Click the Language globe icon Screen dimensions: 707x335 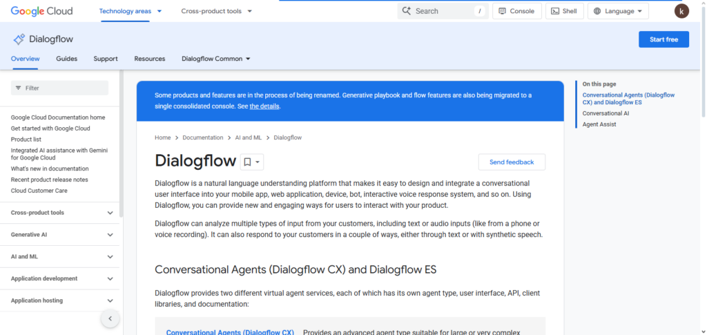pos(597,11)
